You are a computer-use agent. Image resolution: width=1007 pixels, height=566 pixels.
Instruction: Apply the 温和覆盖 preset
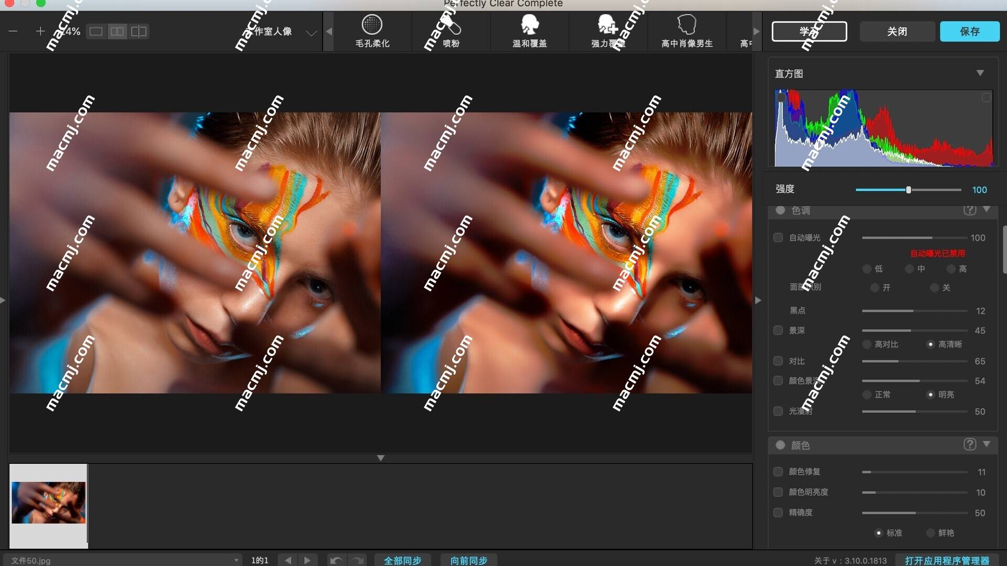pyautogui.click(x=530, y=31)
